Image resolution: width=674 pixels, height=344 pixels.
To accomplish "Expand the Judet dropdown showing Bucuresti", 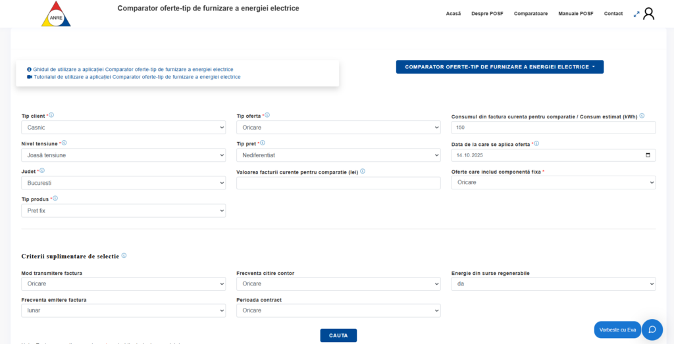I will tap(124, 183).
